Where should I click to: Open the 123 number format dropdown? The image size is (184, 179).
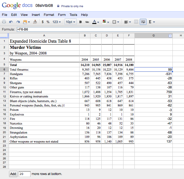[56, 22]
